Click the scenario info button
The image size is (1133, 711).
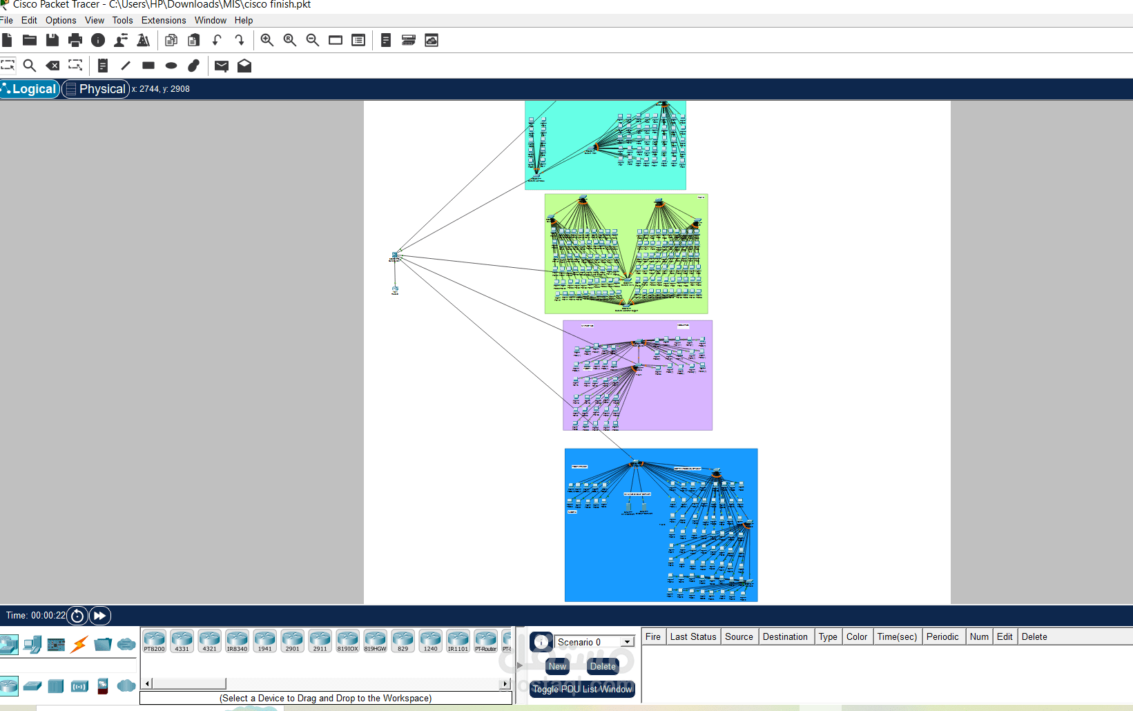(x=541, y=642)
